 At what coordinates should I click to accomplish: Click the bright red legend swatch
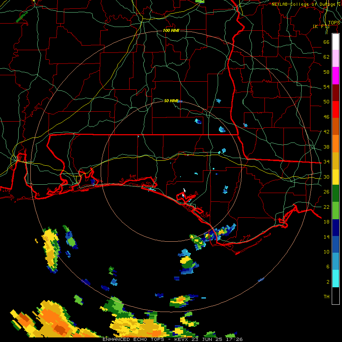(336, 109)
